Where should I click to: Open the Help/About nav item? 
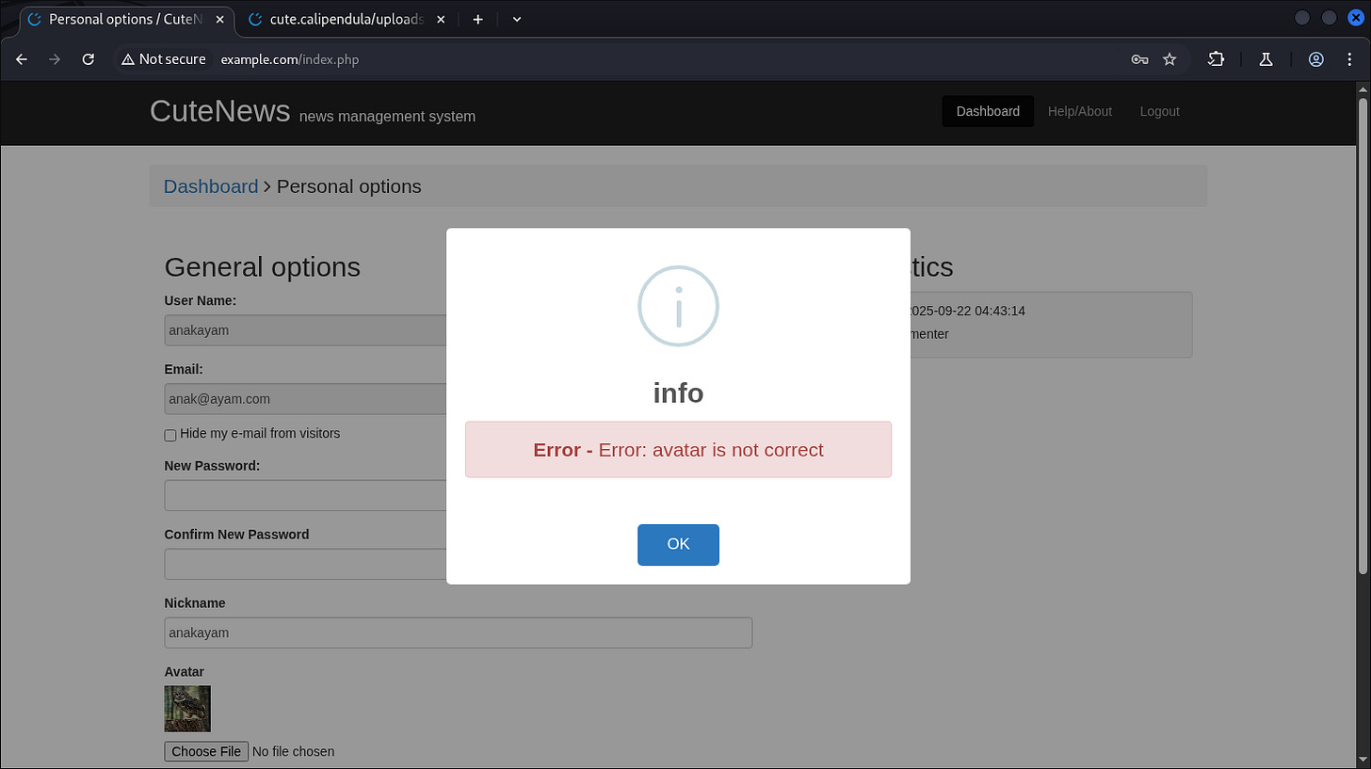(x=1080, y=111)
